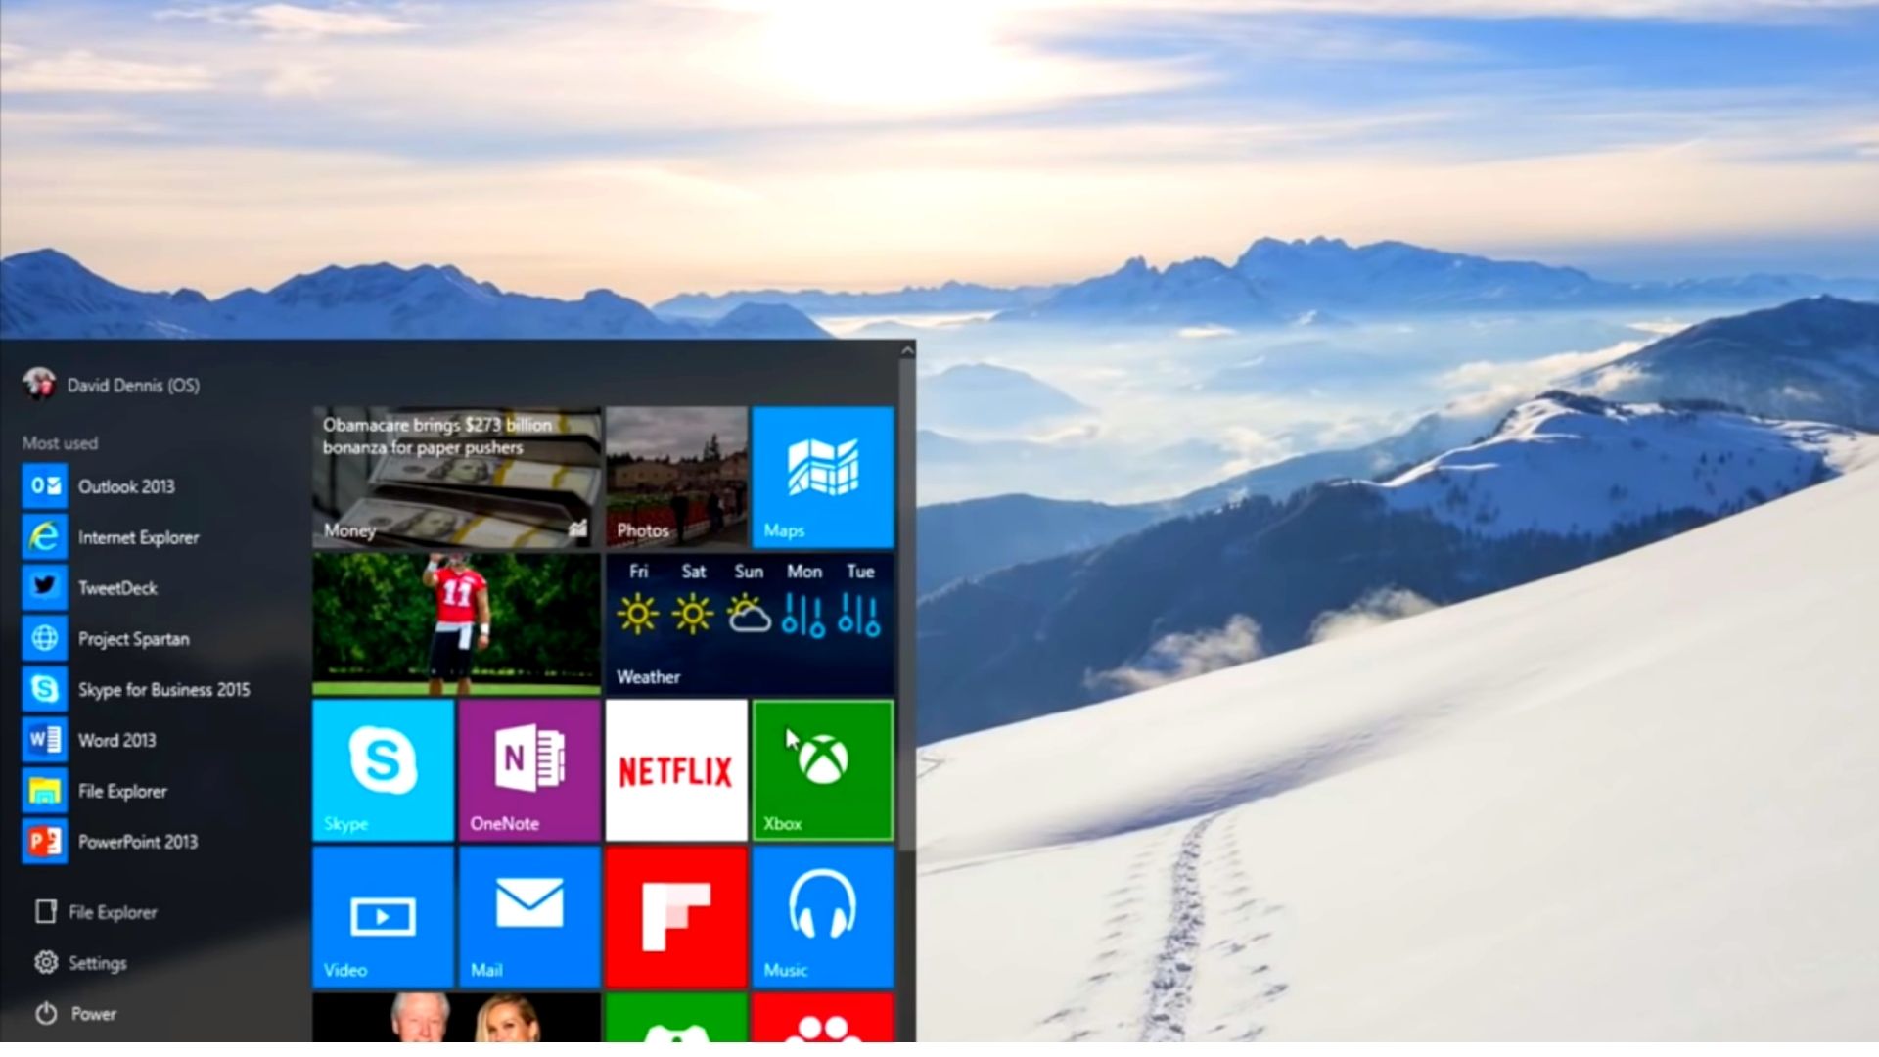
Task: Open the Music app tile
Action: pyautogui.click(x=821, y=916)
